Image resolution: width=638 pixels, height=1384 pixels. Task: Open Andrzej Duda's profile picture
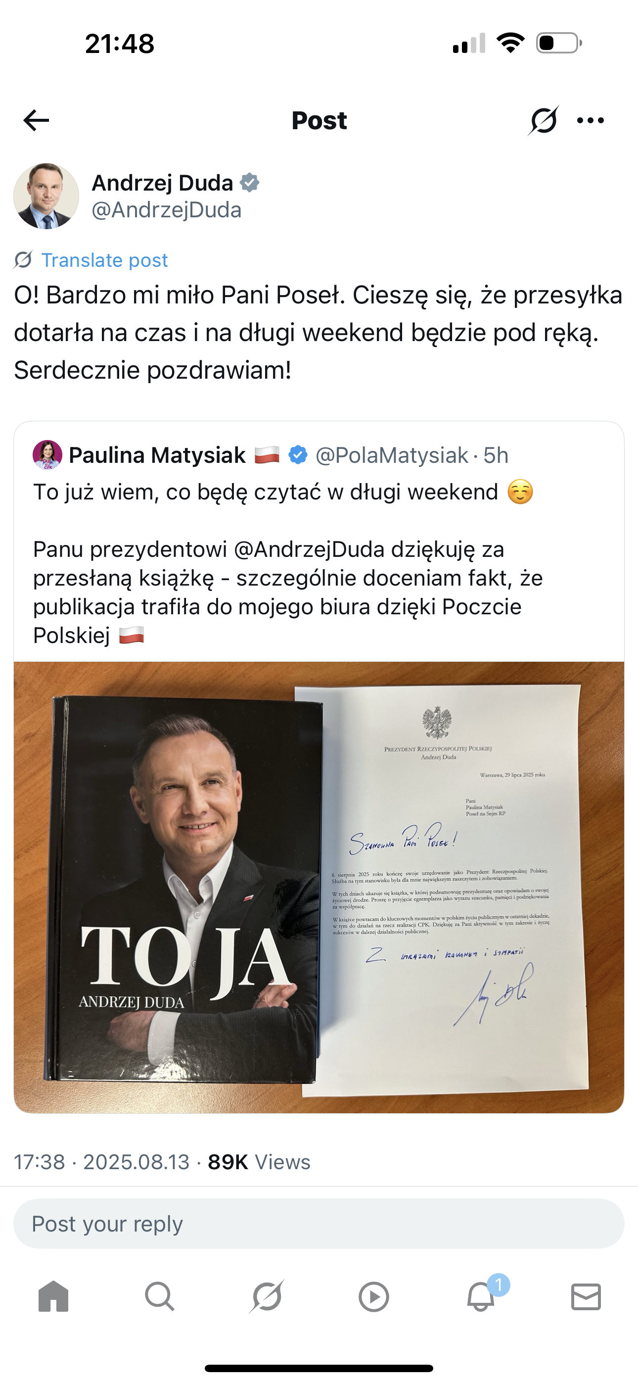click(x=46, y=196)
